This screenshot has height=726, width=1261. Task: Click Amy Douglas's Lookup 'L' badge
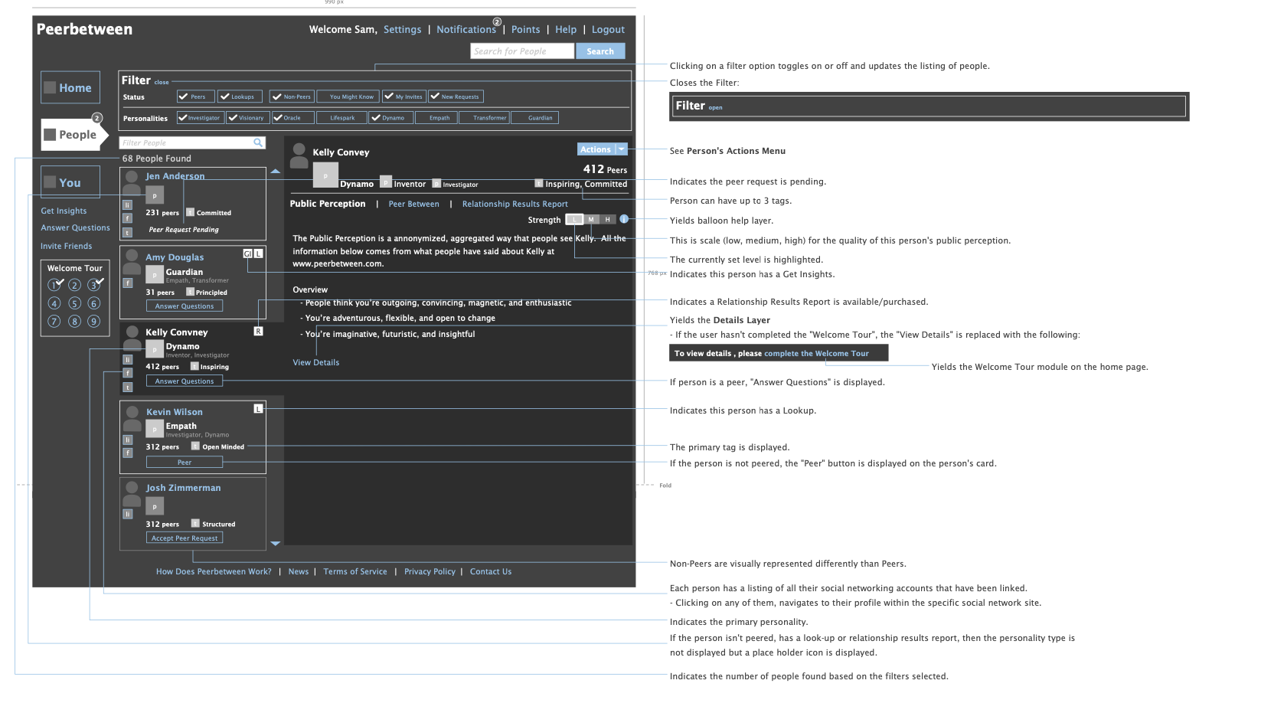coord(259,253)
